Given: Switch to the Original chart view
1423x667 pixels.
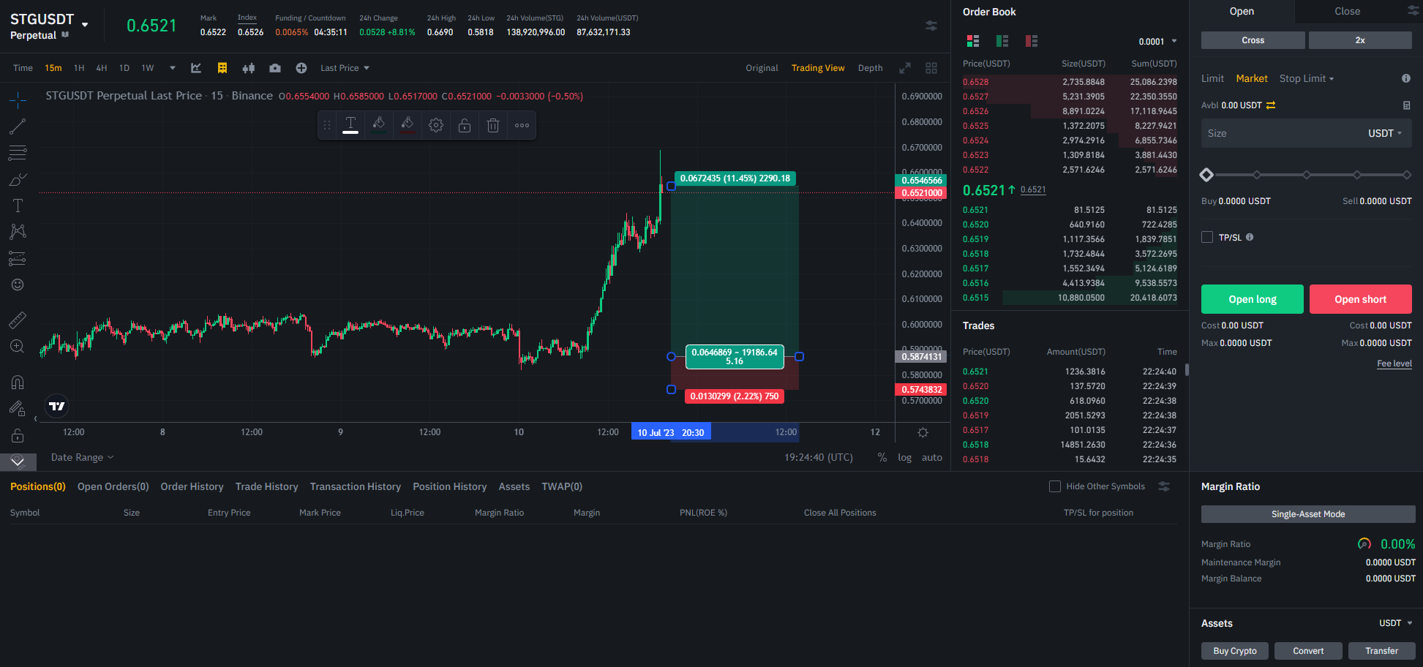Looking at the screenshot, I should 762,68.
